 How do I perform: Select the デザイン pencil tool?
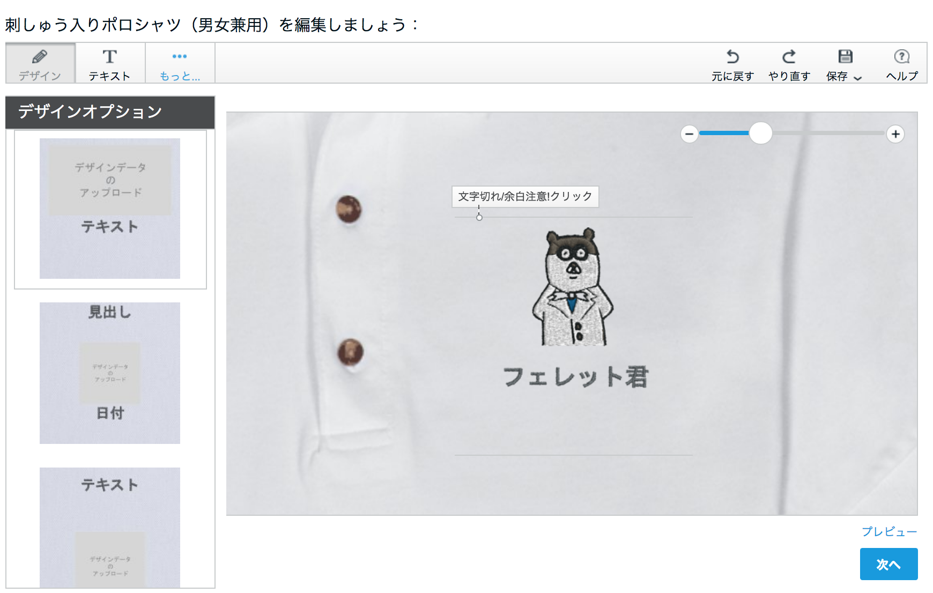(x=40, y=63)
